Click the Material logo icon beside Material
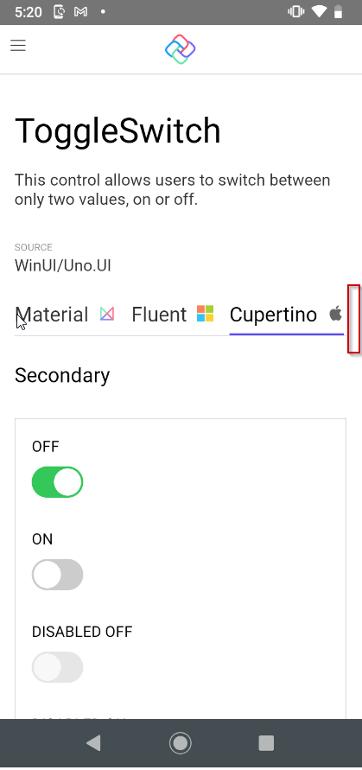This screenshot has height=770, width=362. (107, 314)
